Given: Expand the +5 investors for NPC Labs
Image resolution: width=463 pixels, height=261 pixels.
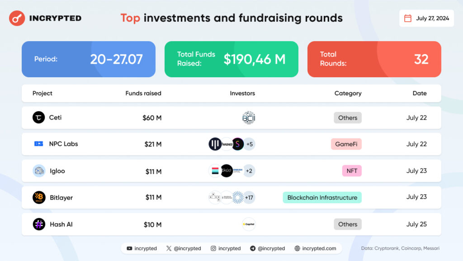Looking at the screenshot, I should tap(250, 144).
